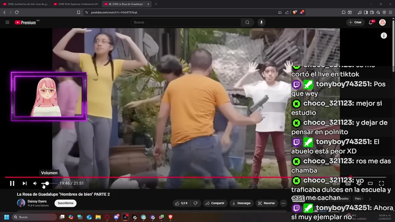Open the Windows Start menu
The height and width of the screenshot is (222, 395).
click(x=6, y=217)
